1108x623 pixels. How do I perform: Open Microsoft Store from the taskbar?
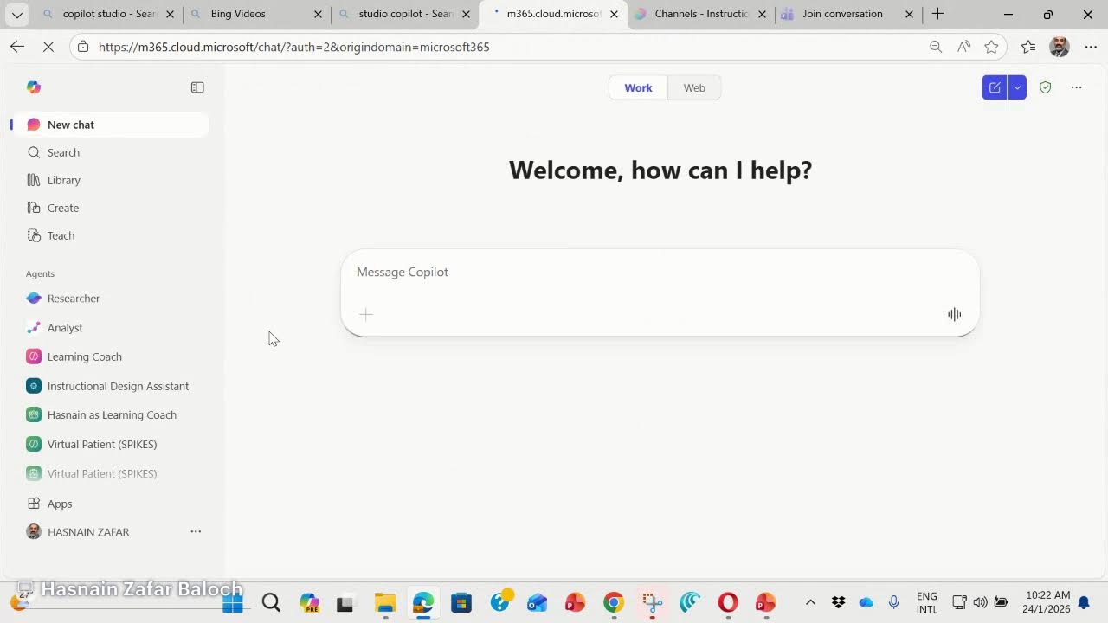(x=461, y=602)
